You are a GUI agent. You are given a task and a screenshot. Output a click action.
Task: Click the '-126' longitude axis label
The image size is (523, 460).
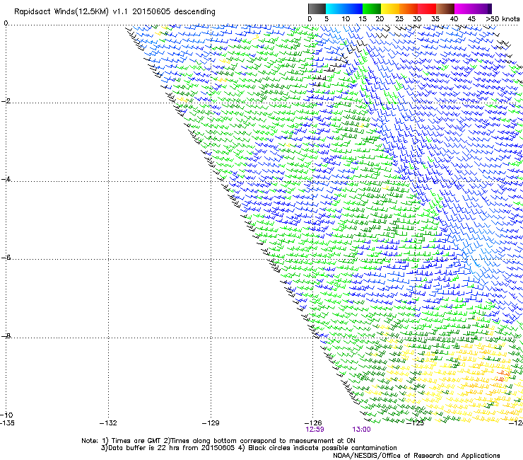[x=313, y=423]
